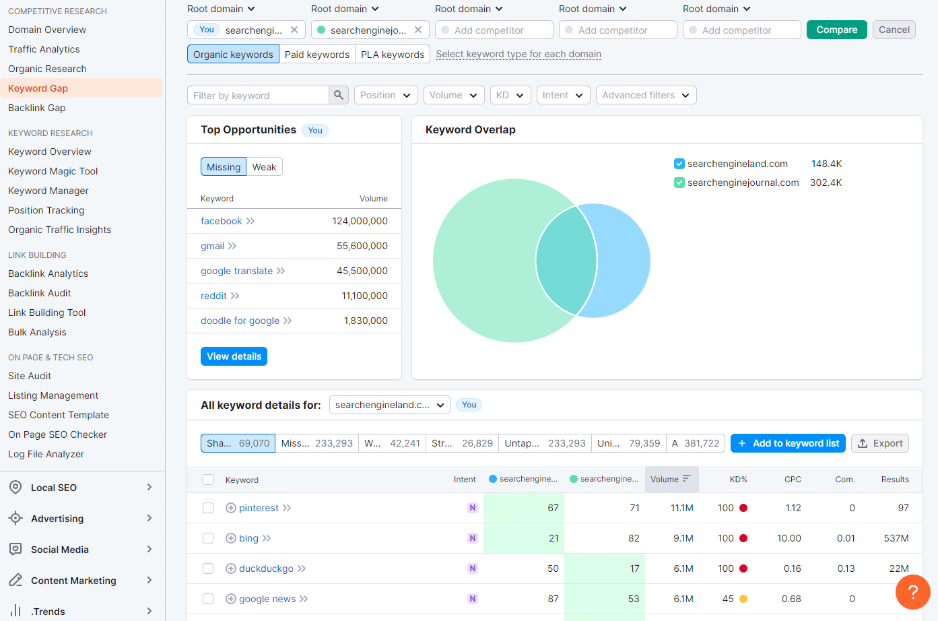Add google news keyword using its plus icon
Screen dimensions: 938x621
pyautogui.click(x=230, y=599)
